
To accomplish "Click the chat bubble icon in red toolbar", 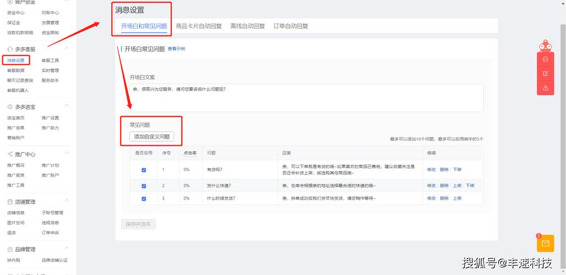I will pyautogui.click(x=546, y=59).
